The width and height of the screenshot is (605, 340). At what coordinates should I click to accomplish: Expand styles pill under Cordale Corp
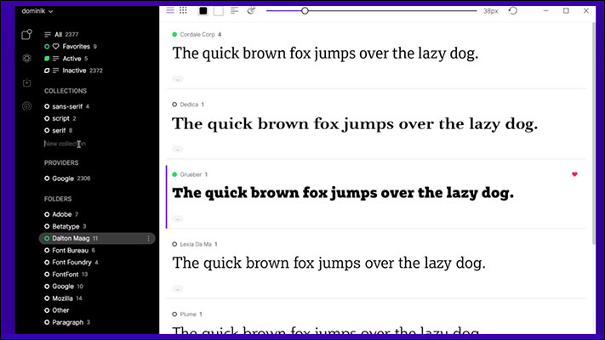(178, 79)
